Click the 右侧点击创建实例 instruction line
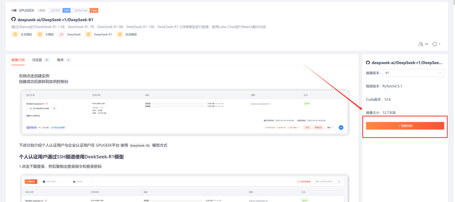455x202 pixels. point(34,76)
